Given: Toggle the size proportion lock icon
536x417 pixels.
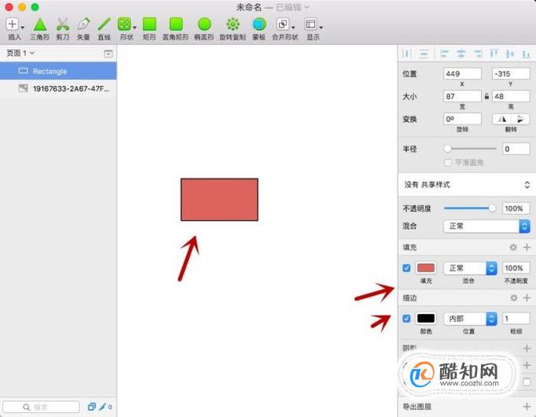Looking at the screenshot, I should coord(486,96).
